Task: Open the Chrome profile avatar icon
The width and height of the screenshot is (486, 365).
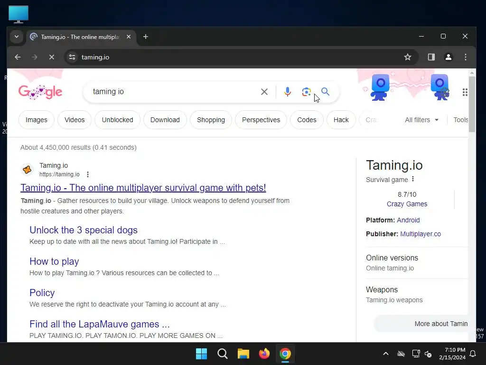Action: coord(448,57)
